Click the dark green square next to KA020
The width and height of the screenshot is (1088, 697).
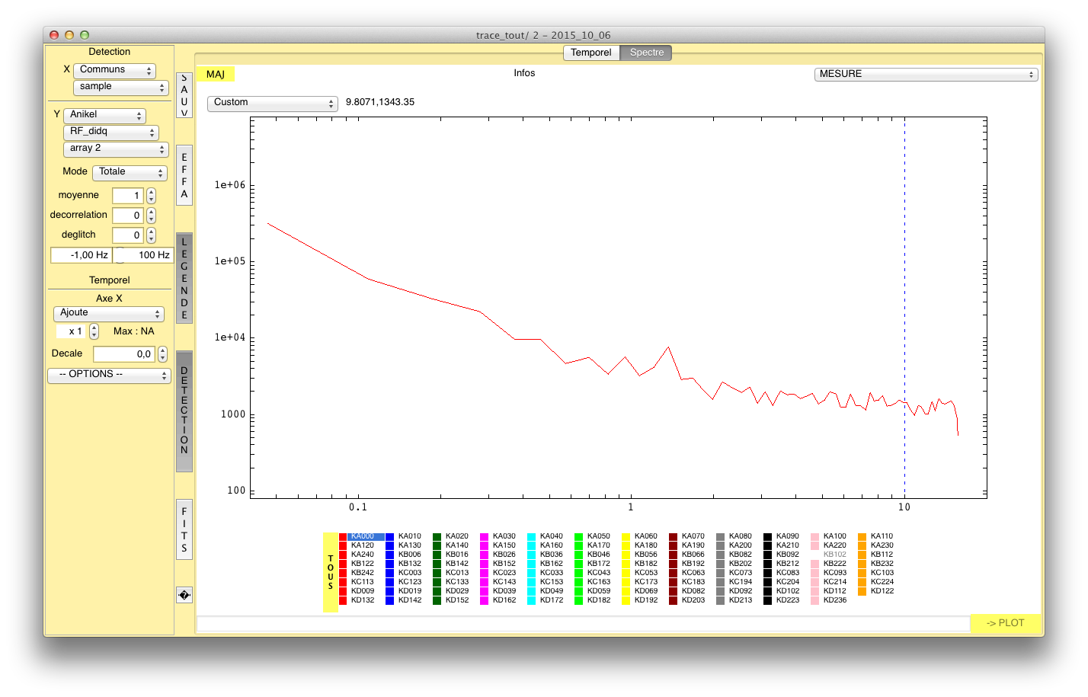(437, 536)
